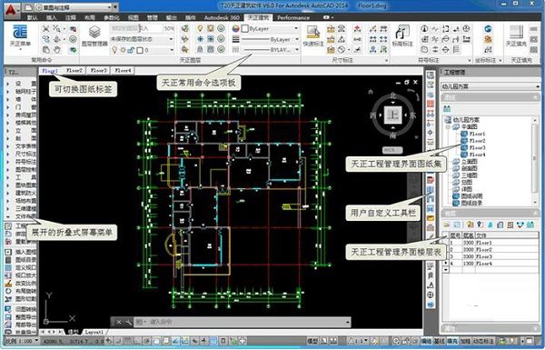Switch to the 插入 ribbon tab
This screenshot has width=545, height=350.
[x=52, y=17]
